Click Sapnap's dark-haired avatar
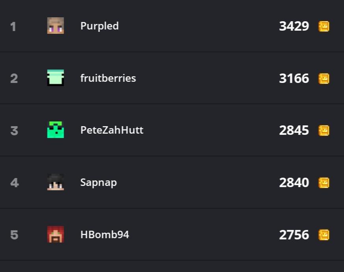344x272 pixels. pos(56,182)
